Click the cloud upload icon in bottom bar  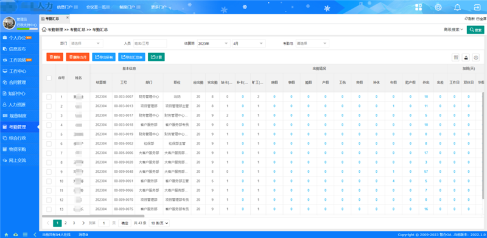(x=16, y=234)
